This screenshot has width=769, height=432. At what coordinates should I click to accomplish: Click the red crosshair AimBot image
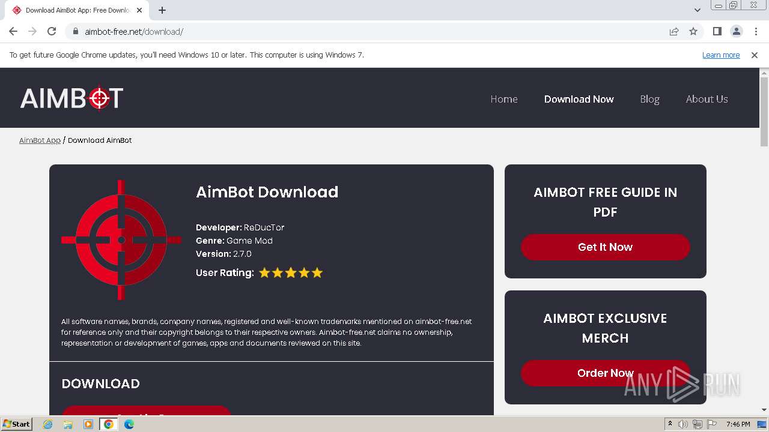coord(121,240)
